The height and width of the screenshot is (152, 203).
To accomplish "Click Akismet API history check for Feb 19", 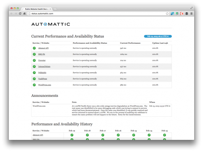I will 72,135.
